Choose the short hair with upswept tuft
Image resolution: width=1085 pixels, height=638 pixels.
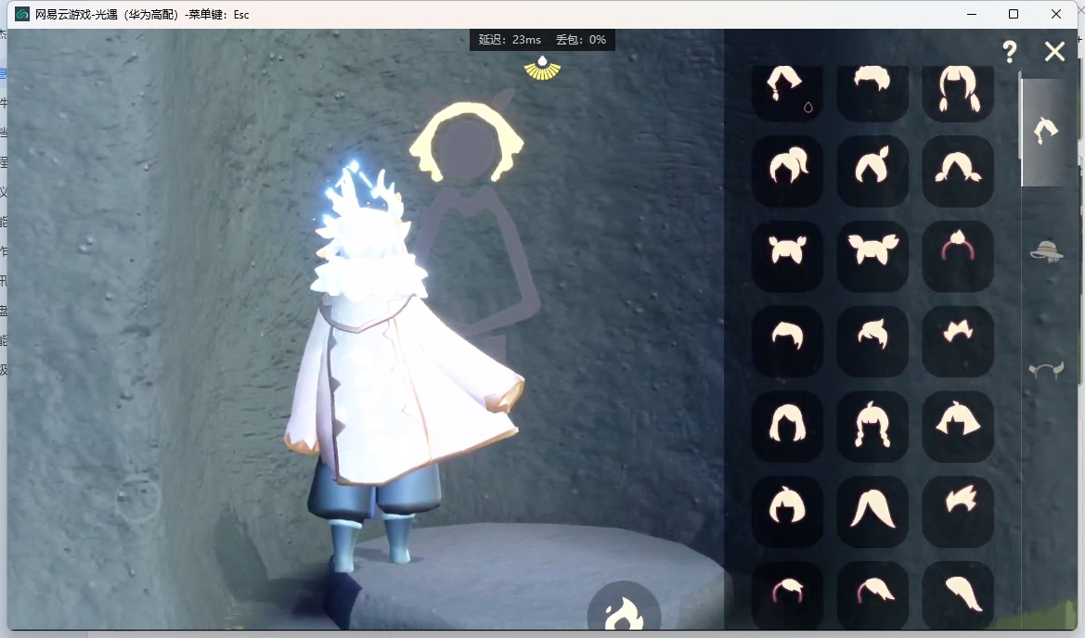872,340
